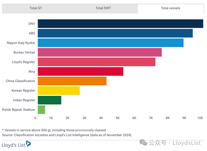Click the Korean Register label
This screenshot has height=151, width=207.
(23, 91)
